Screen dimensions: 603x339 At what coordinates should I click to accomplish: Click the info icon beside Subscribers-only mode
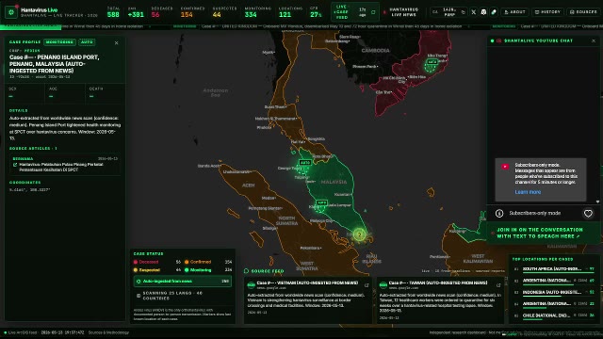[x=499, y=214]
